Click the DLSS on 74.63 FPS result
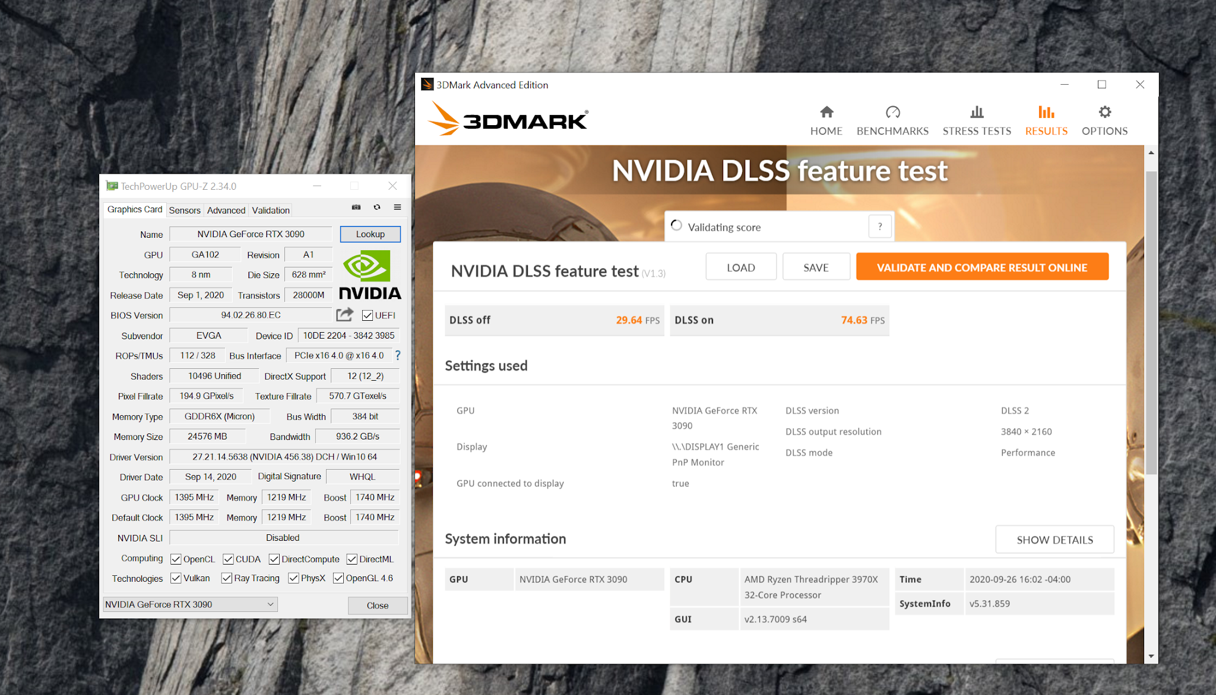 point(780,320)
